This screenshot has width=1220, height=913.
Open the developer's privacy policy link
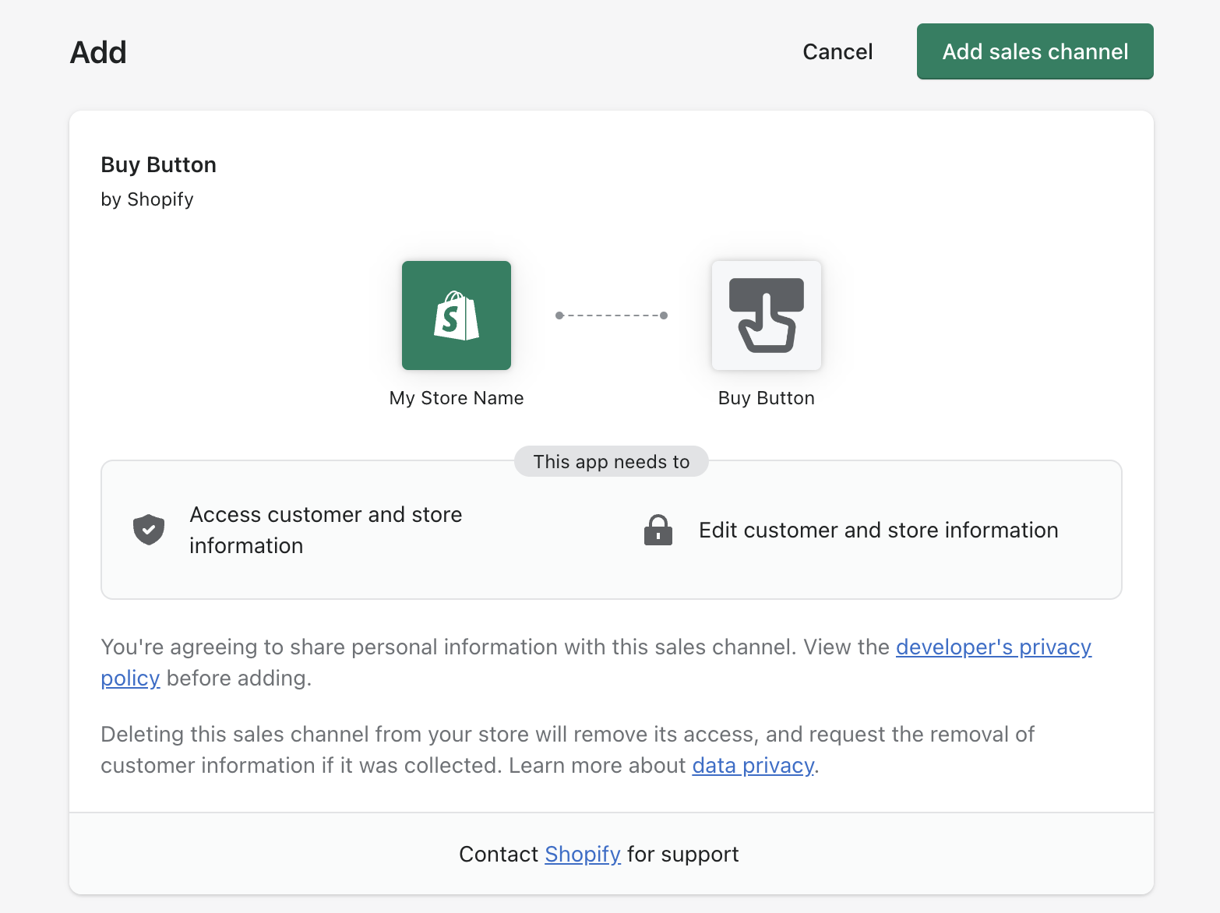pos(993,647)
